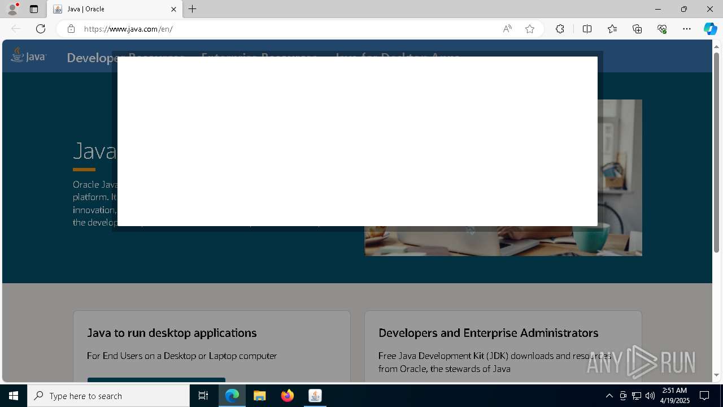Viewport: 723px width, 407px height.
Task: Open Browser essentials
Action: (x=662, y=29)
